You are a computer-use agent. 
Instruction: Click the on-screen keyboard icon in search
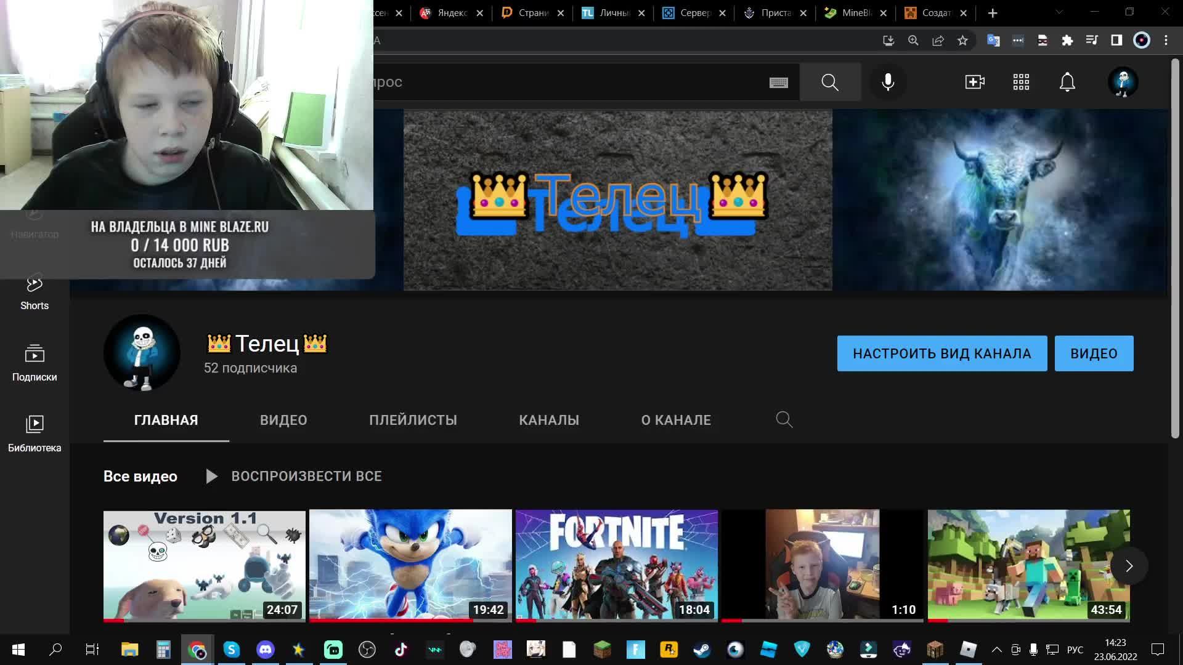pyautogui.click(x=779, y=83)
